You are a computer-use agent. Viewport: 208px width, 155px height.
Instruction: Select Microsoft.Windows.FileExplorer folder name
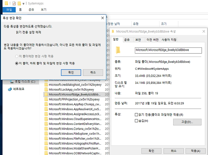pyautogui.click(x=75, y=134)
